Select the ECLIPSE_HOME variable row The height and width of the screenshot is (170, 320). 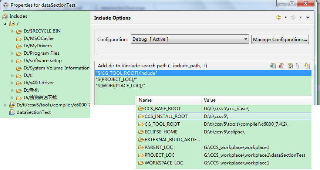point(224,132)
